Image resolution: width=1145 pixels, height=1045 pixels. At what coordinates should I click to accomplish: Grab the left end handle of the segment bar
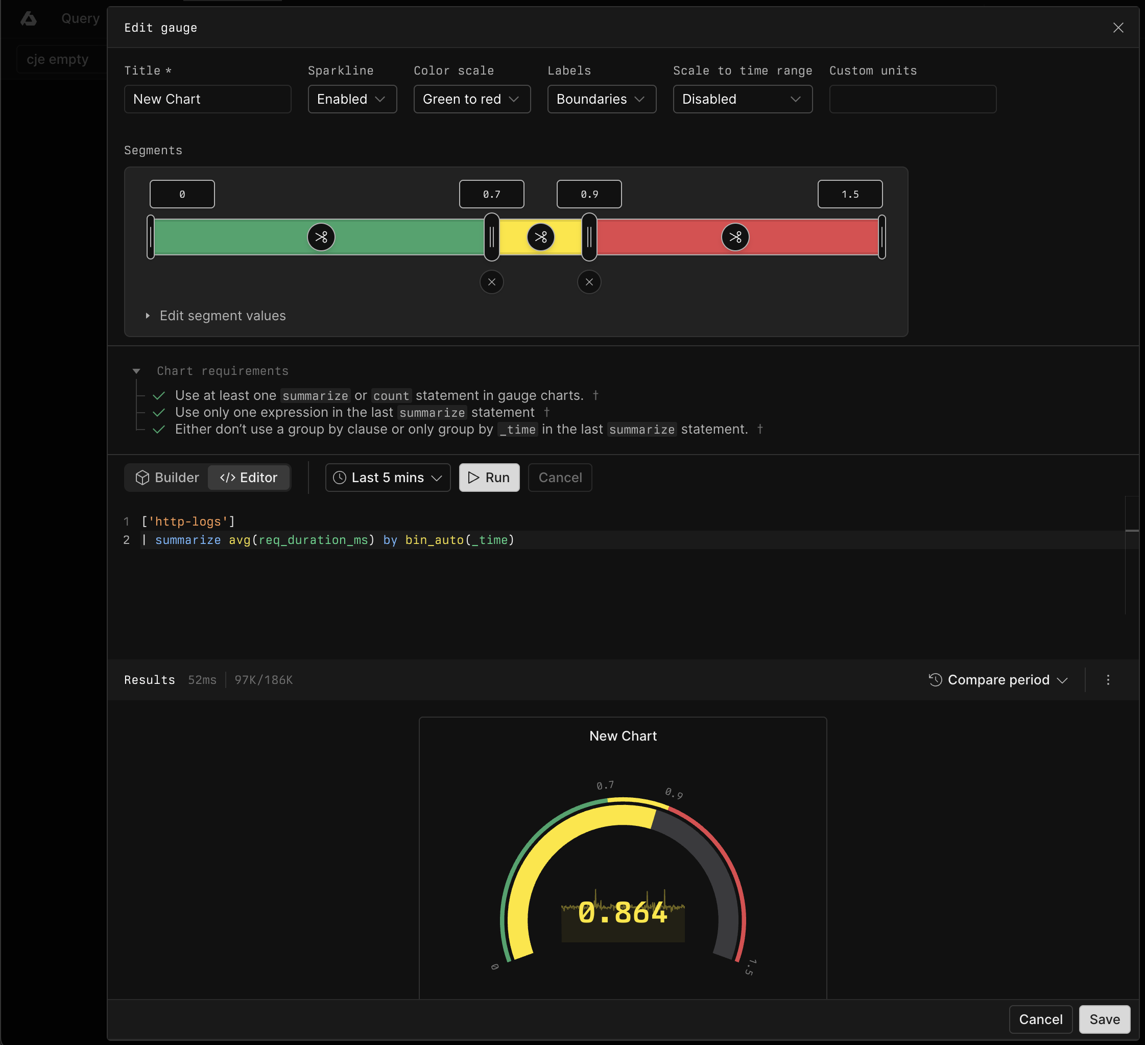tap(151, 237)
